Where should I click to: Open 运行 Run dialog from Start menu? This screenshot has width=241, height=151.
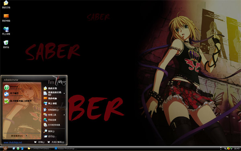pyautogui.click(x=50, y=137)
